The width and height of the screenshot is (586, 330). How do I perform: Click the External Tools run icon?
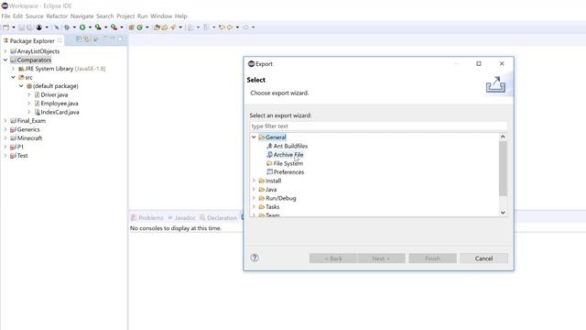(114, 27)
